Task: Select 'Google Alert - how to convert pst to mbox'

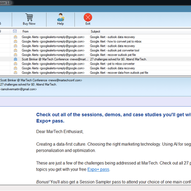Action: (115, 42)
